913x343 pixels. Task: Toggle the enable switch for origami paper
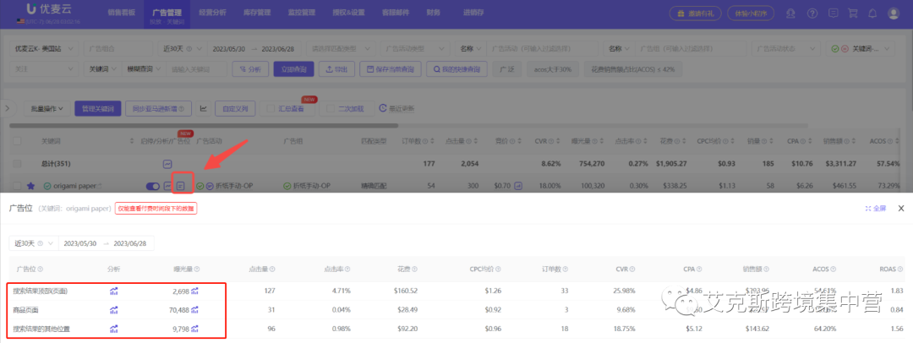(x=153, y=186)
